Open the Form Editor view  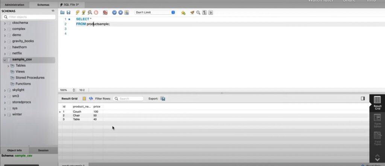point(377,121)
